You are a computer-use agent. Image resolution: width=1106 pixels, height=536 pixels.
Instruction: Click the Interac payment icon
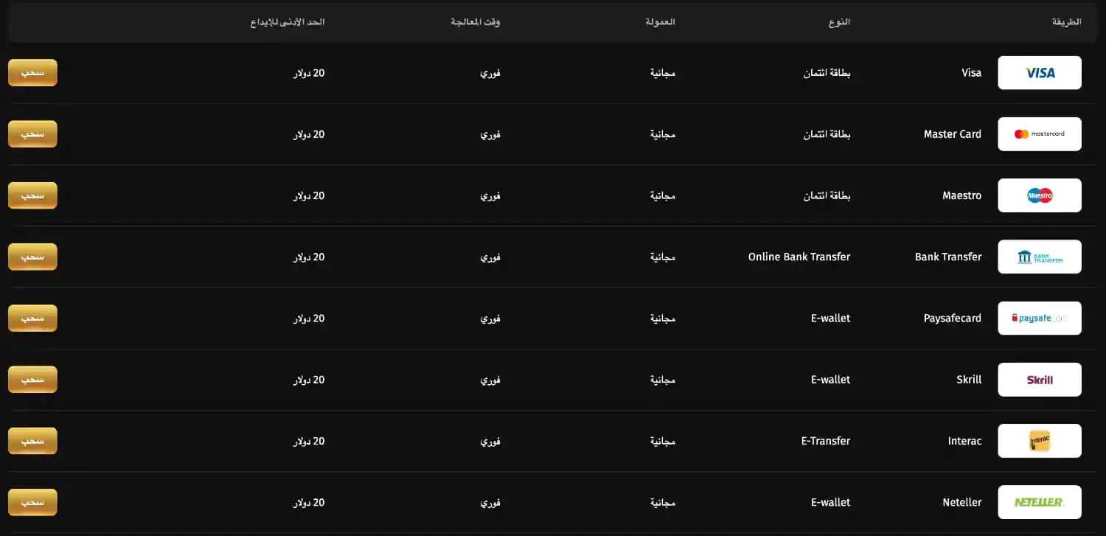tap(1039, 440)
